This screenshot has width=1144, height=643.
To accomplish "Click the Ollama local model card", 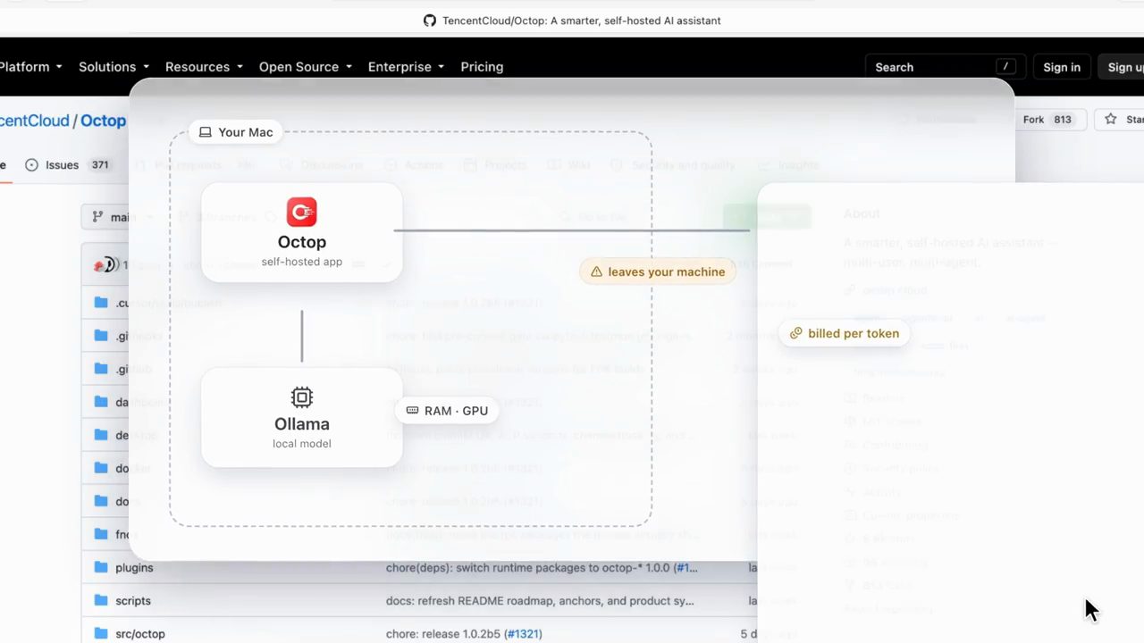I will (x=302, y=417).
